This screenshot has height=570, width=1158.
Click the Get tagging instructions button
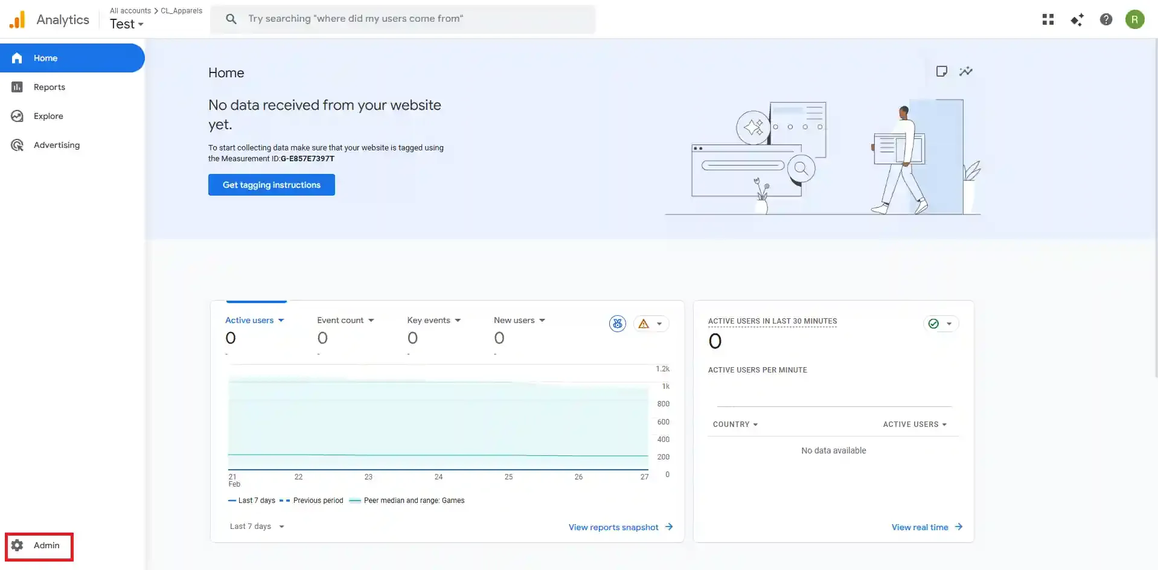272,185
